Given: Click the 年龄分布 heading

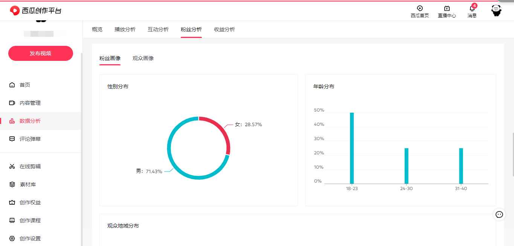Looking at the screenshot, I should pyautogui.click(x=324, y=86).
